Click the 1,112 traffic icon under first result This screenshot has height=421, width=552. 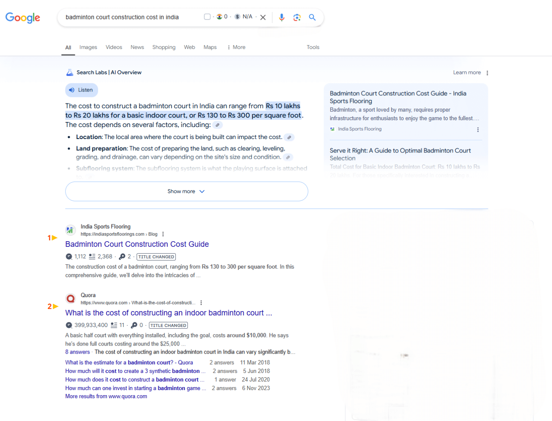coord(69,257)
